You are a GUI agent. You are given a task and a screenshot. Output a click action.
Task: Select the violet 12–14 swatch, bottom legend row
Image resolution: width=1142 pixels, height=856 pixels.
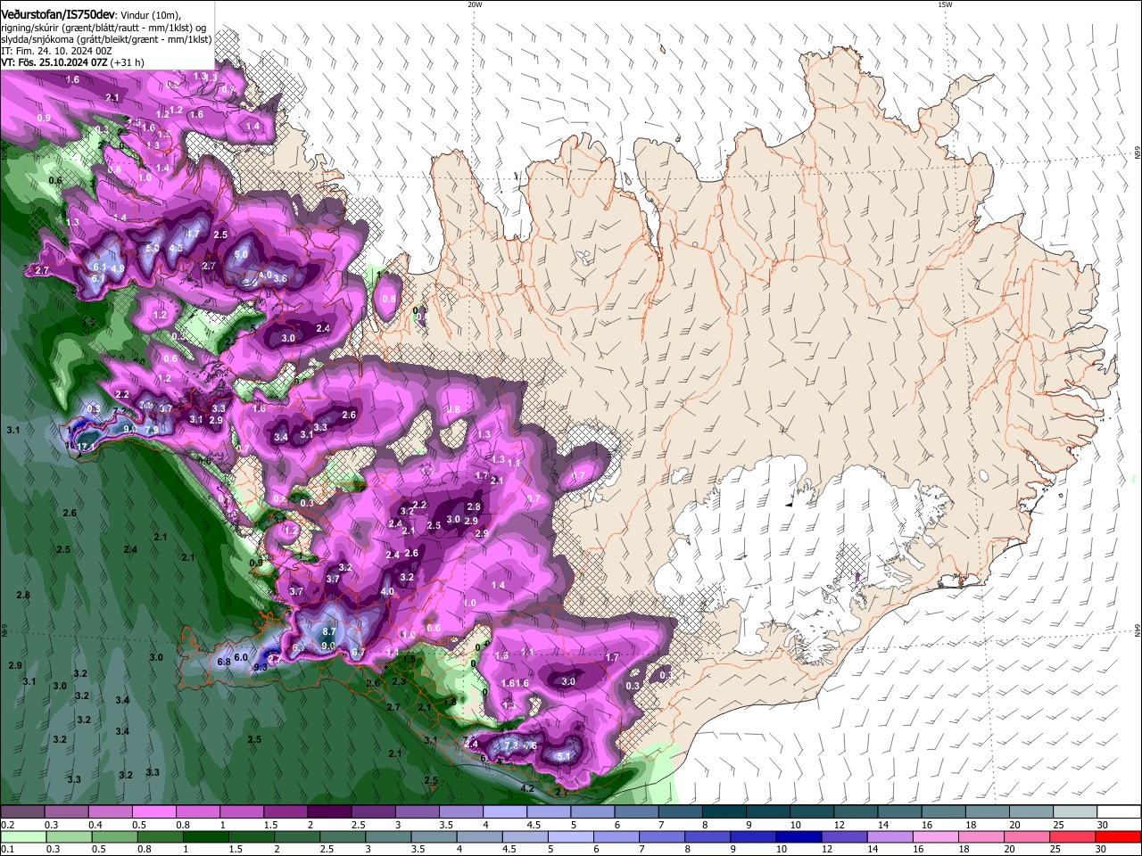[843, 837]
